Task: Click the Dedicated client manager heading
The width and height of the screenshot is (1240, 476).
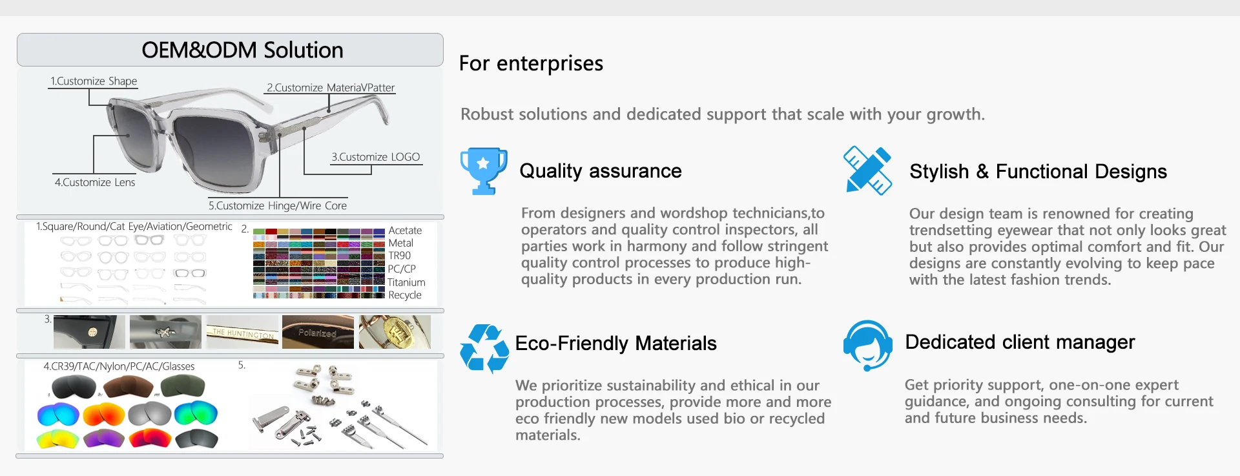Action: point(1020,342)
